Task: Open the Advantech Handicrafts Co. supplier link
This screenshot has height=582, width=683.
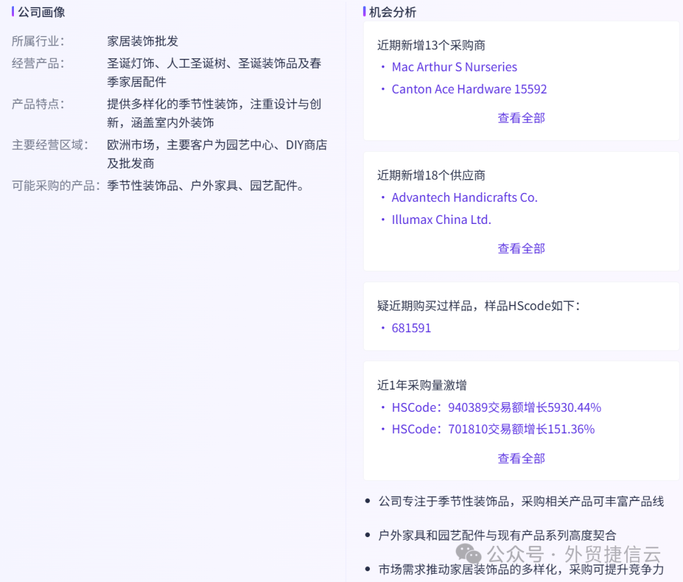Action: click(464, 197)
